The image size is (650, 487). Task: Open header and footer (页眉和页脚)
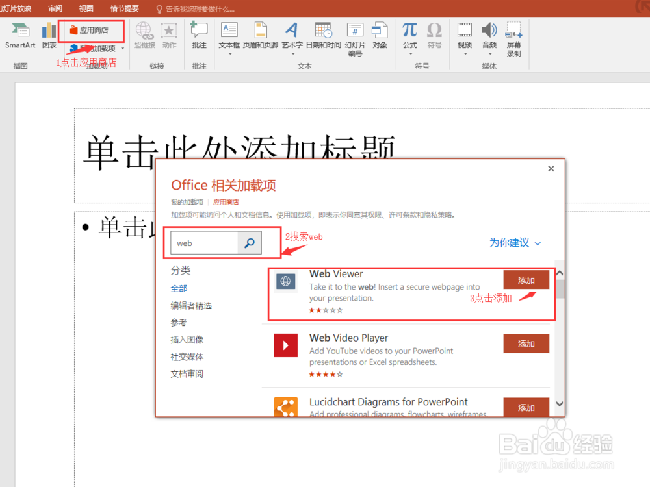261,36
